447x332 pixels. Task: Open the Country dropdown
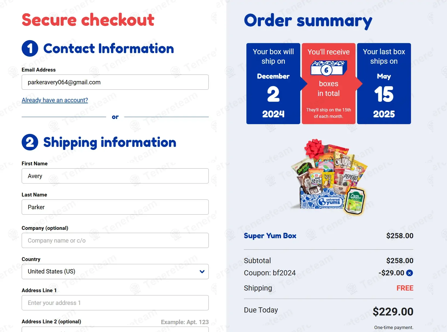pyautogui.click(x=115, y=272)
